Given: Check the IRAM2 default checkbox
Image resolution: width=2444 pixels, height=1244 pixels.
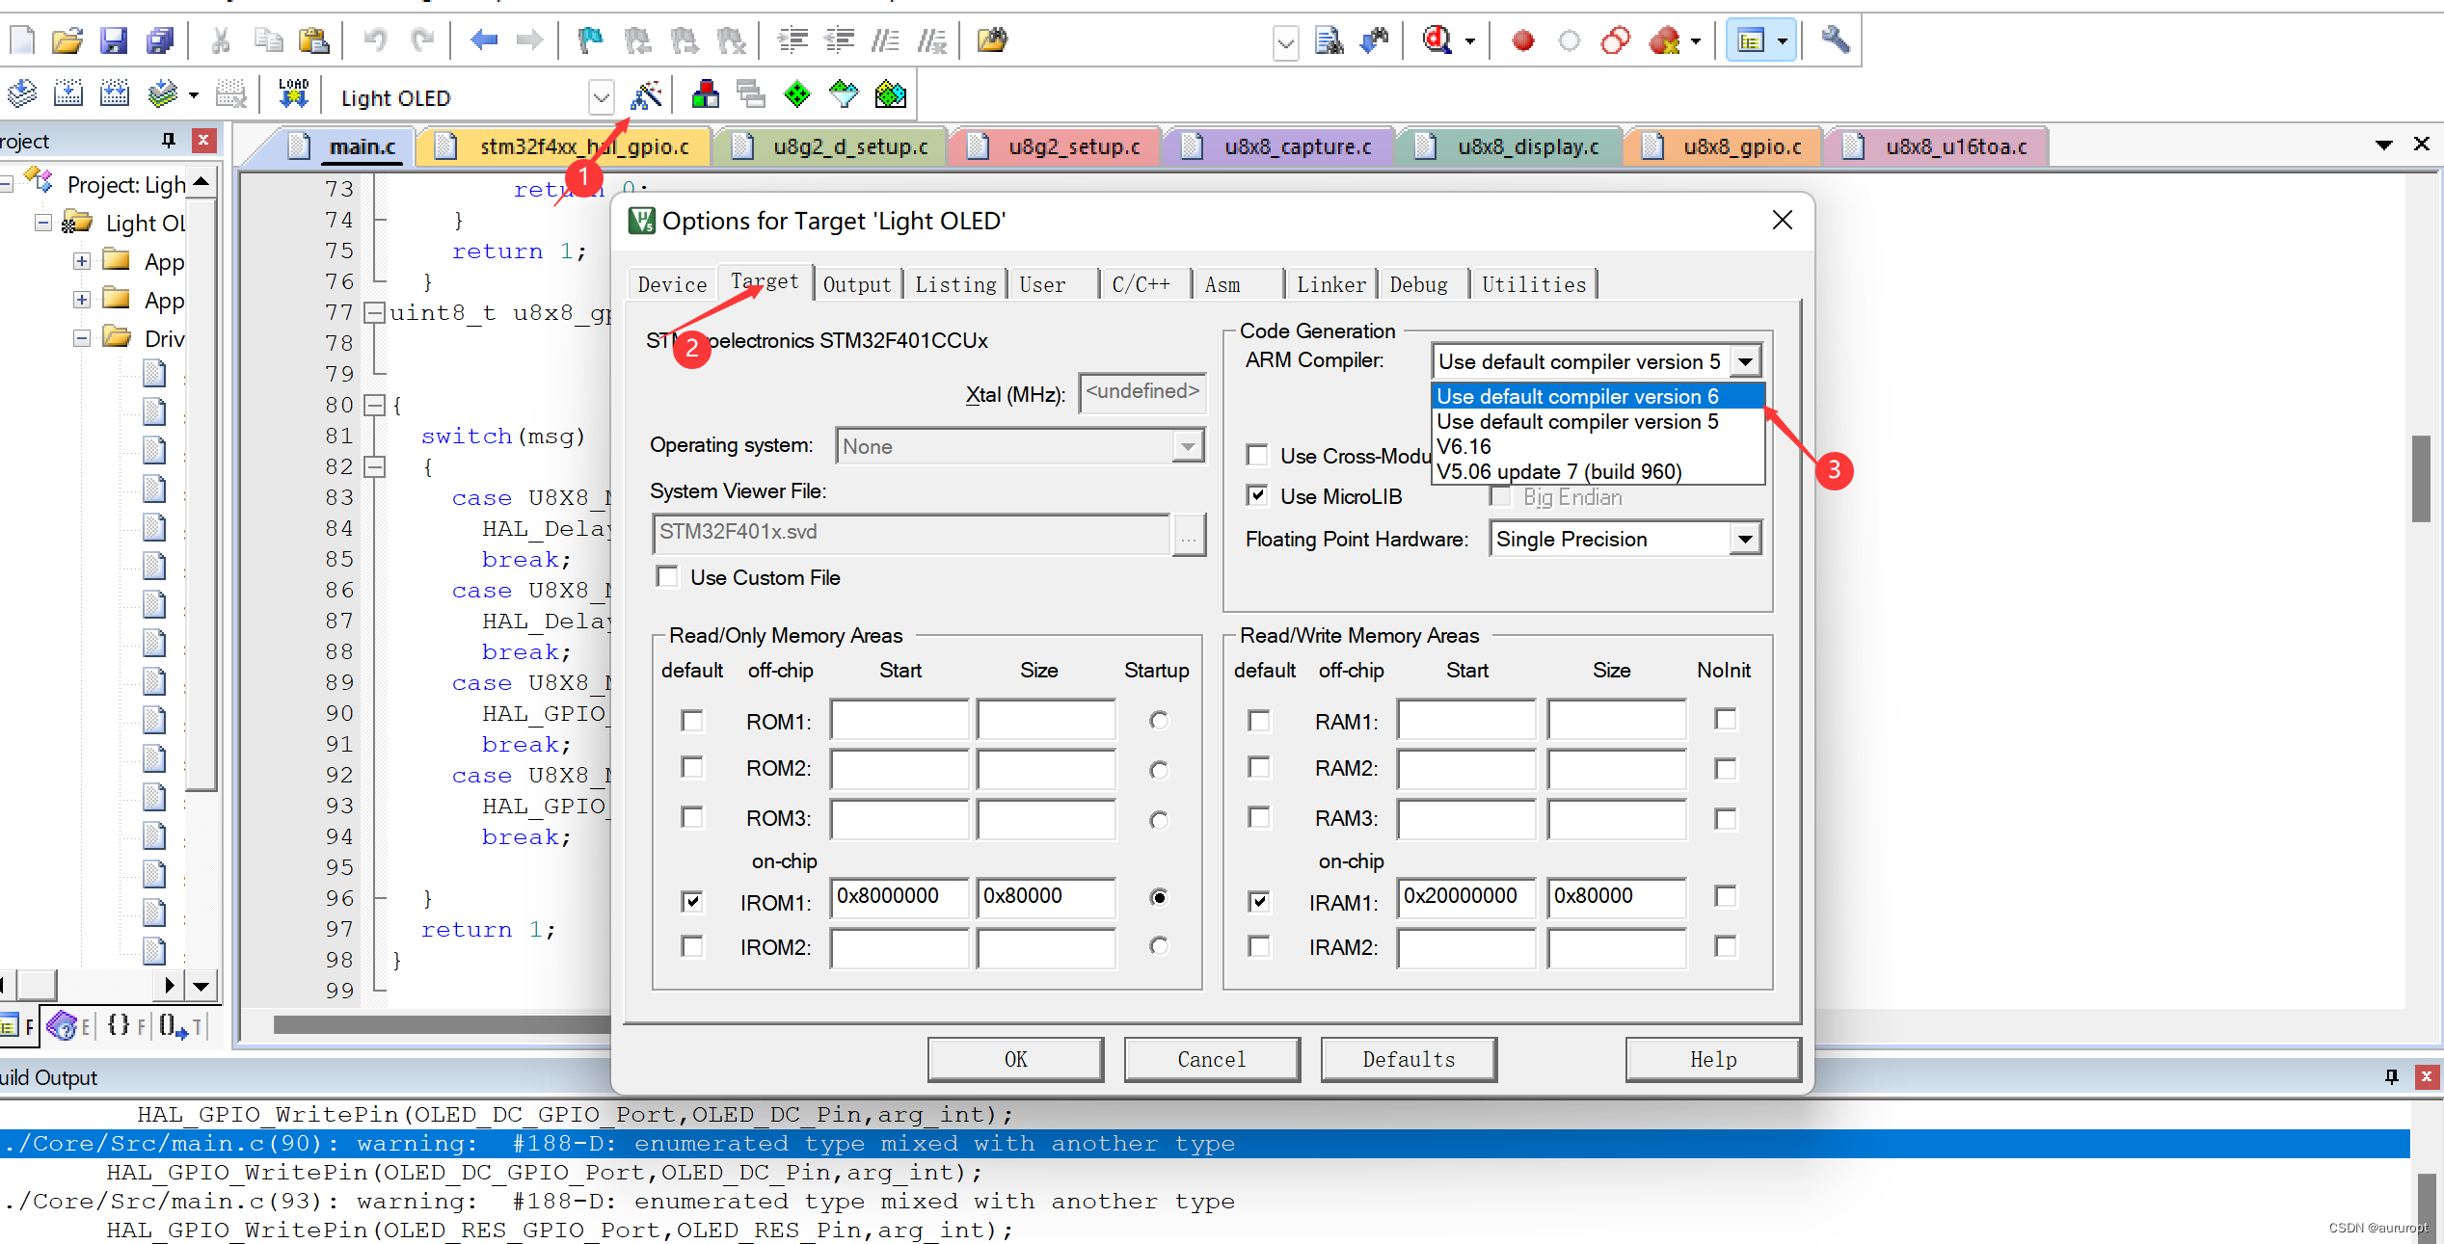Looking at the screenshot, I should [x=1259, y=946].
